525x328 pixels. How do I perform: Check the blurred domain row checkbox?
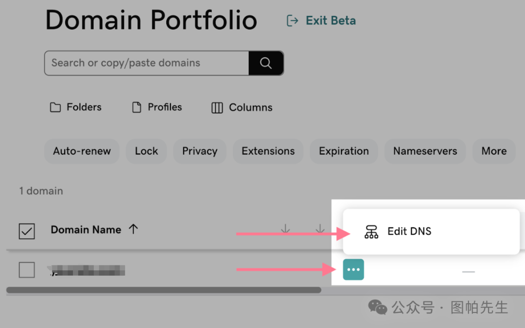click(27, 270)
